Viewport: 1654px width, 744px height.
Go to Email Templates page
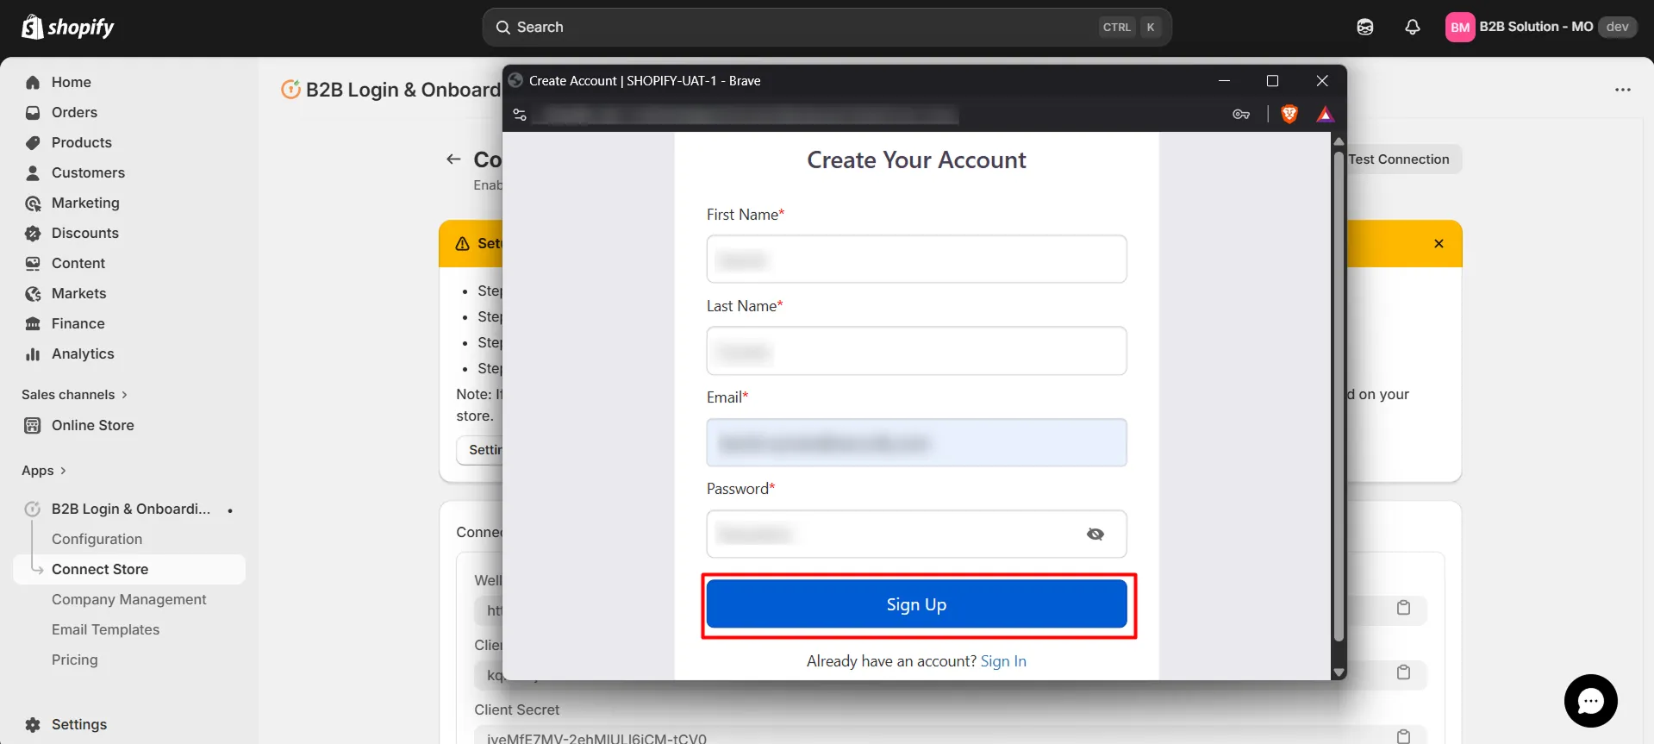point(105,629)
